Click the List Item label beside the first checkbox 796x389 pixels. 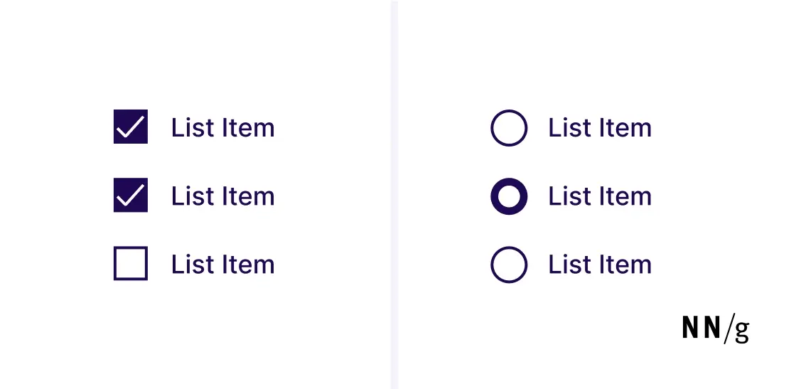tap(222, 128)
